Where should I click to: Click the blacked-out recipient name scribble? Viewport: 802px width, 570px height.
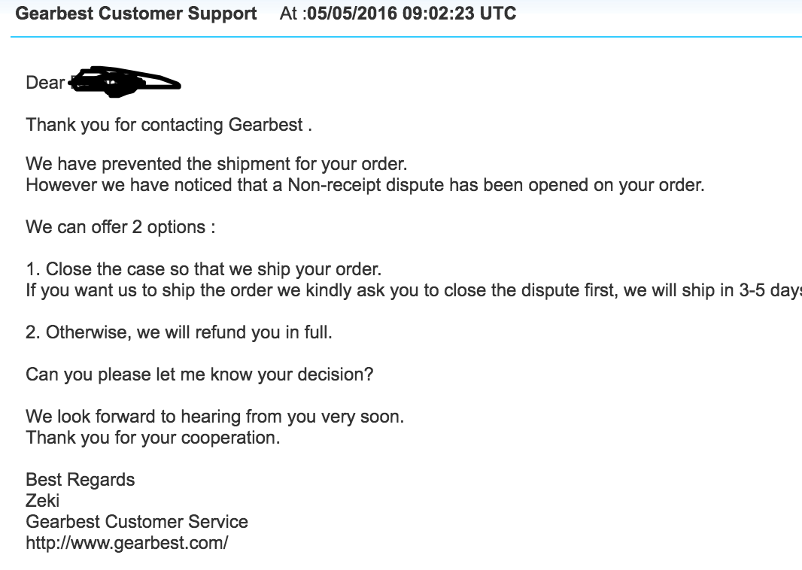pos(124,81)
